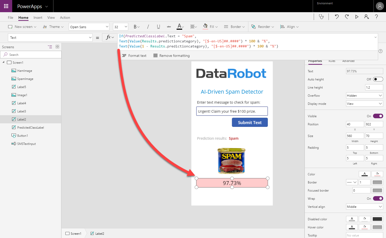Open the Fill color menu

[x=210, y=27]
